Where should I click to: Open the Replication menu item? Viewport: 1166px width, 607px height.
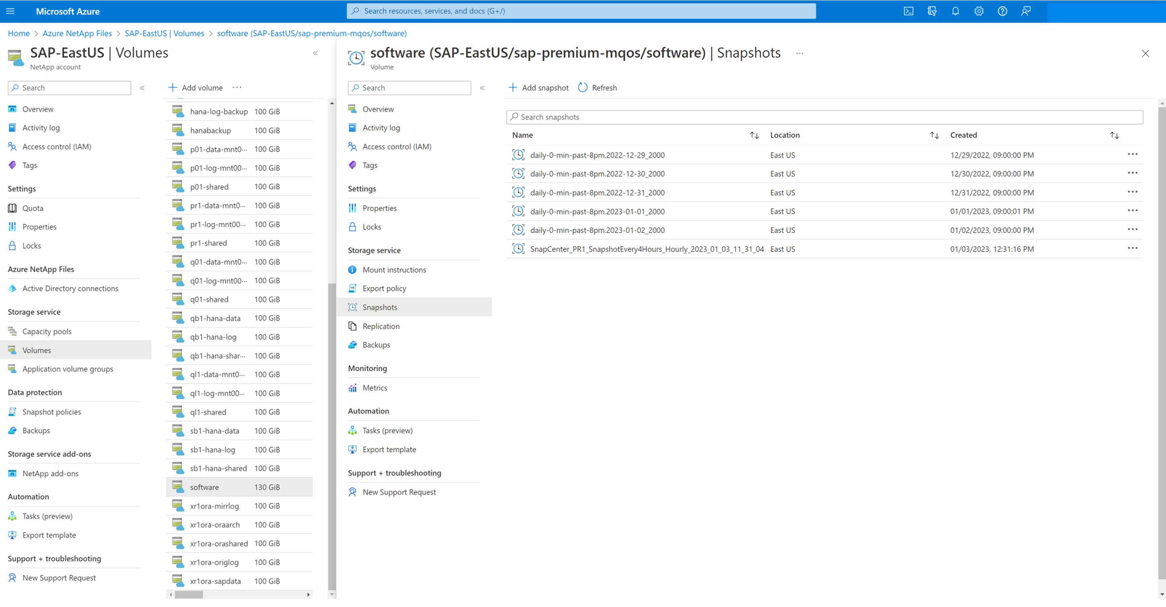(381, 326)
